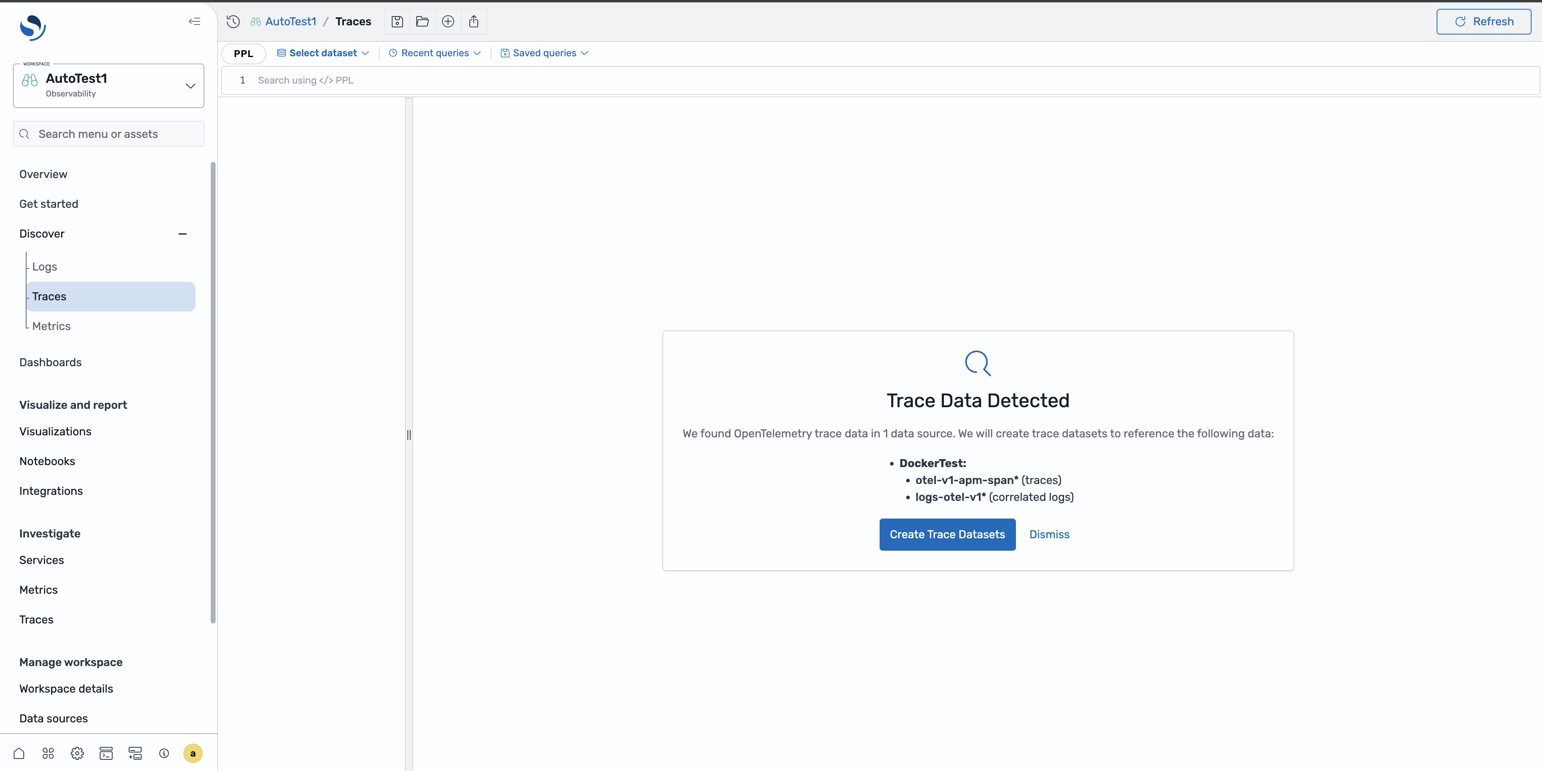Dismiss the Trace Data Detected prompt
The image size is (1542, 771).
1049,534
